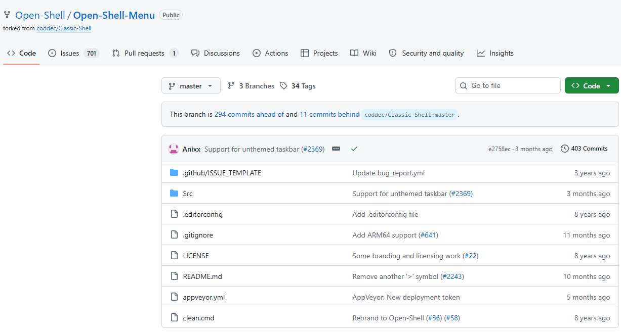Open the README.md file
This screenshot has width=621, height=333.
click(202, 276)
